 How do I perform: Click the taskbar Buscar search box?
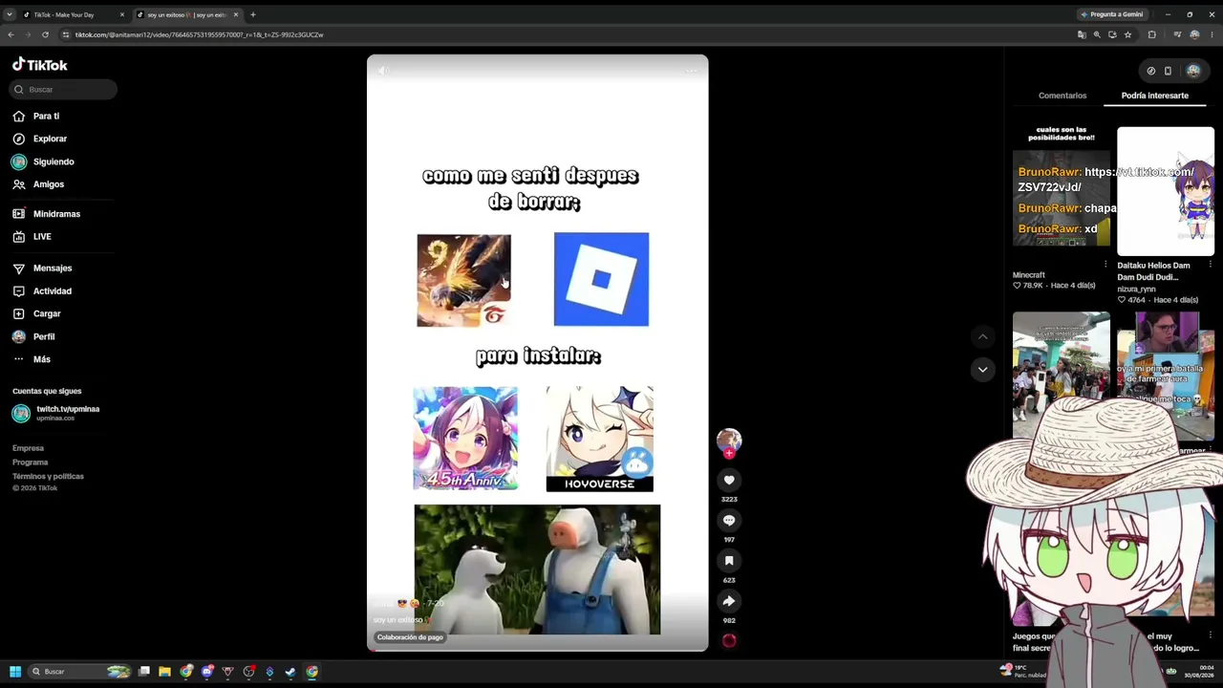[79, 672]
